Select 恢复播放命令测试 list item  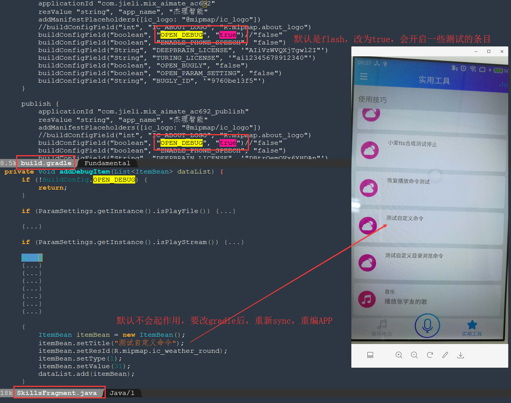[x=431, y=190]
